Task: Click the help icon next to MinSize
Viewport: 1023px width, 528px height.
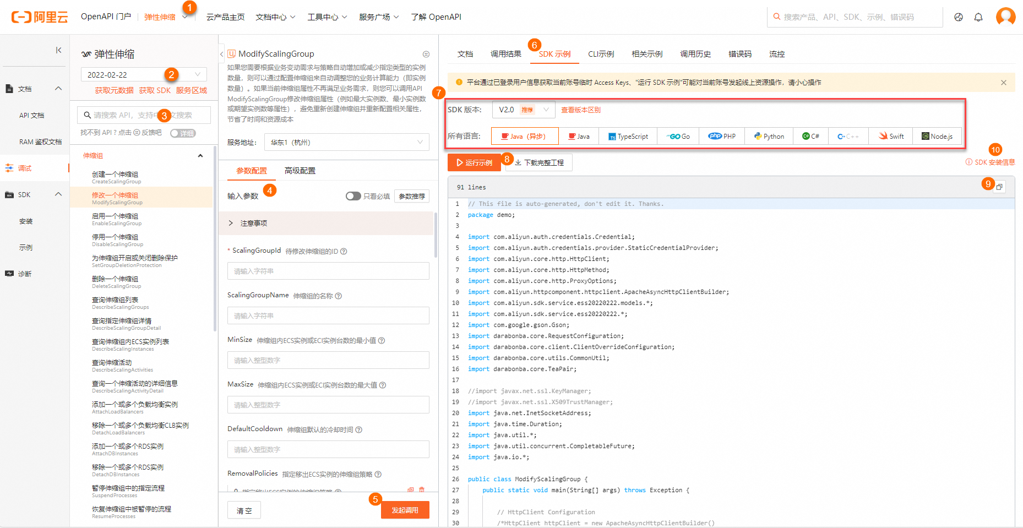Action: (382, 340)
